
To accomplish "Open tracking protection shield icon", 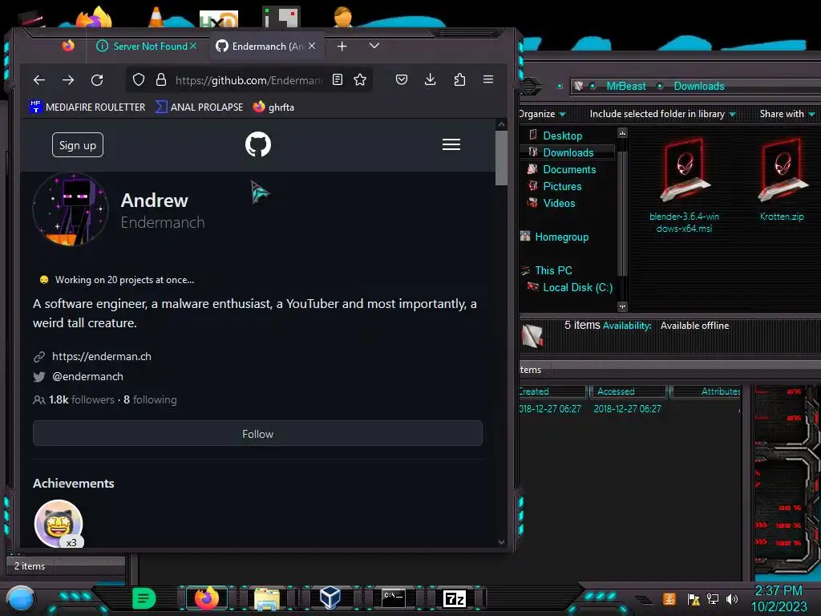I will click(138, 79).
